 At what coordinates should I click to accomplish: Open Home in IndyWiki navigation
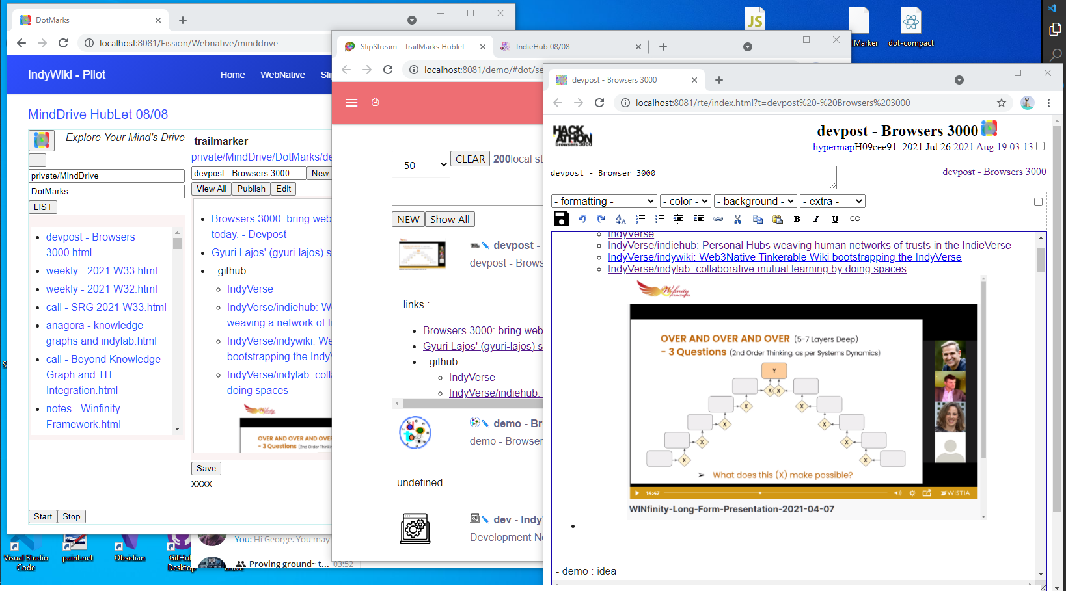pyautogui.click(x=232, y=75)
